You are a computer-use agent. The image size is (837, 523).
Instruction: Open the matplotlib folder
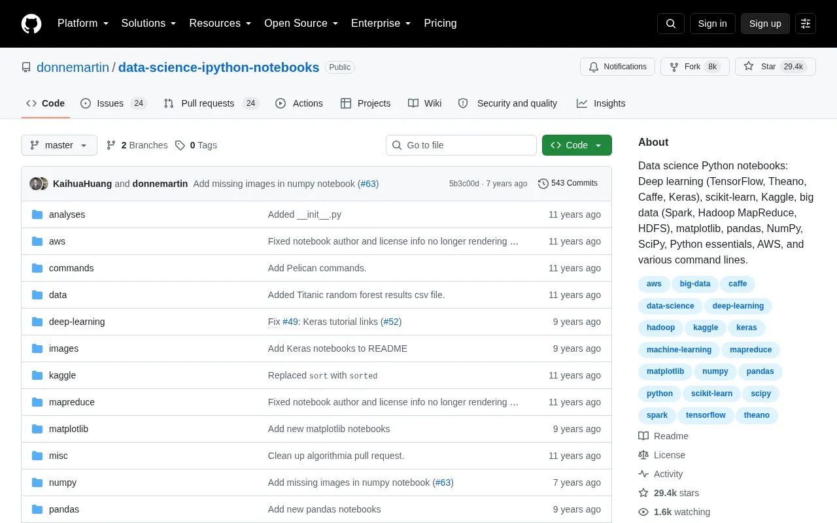(69, 429)
